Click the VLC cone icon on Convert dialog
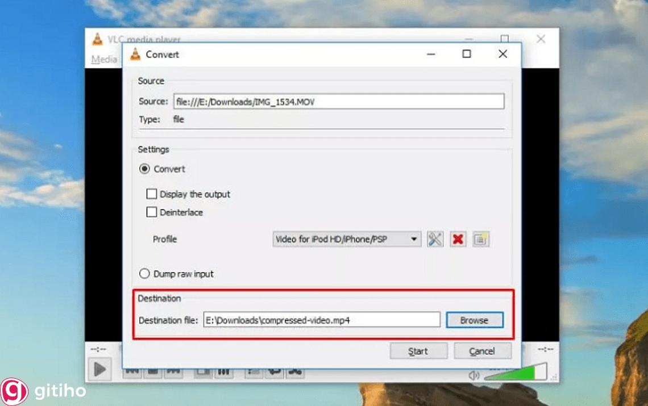The image size is (648, 406). [136, 54]
